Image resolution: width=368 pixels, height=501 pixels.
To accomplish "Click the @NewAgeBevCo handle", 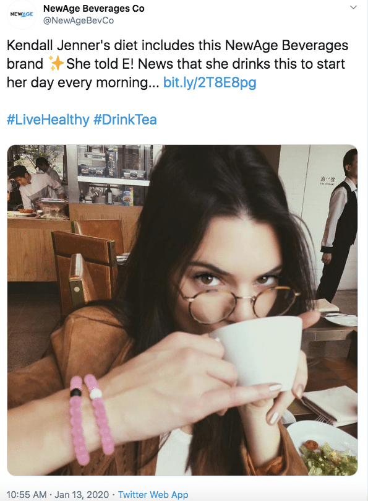I will [x=79, y=20].
